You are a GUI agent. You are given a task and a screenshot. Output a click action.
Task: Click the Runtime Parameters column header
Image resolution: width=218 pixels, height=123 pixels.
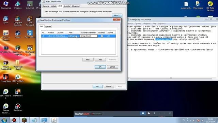click(89, 32)
